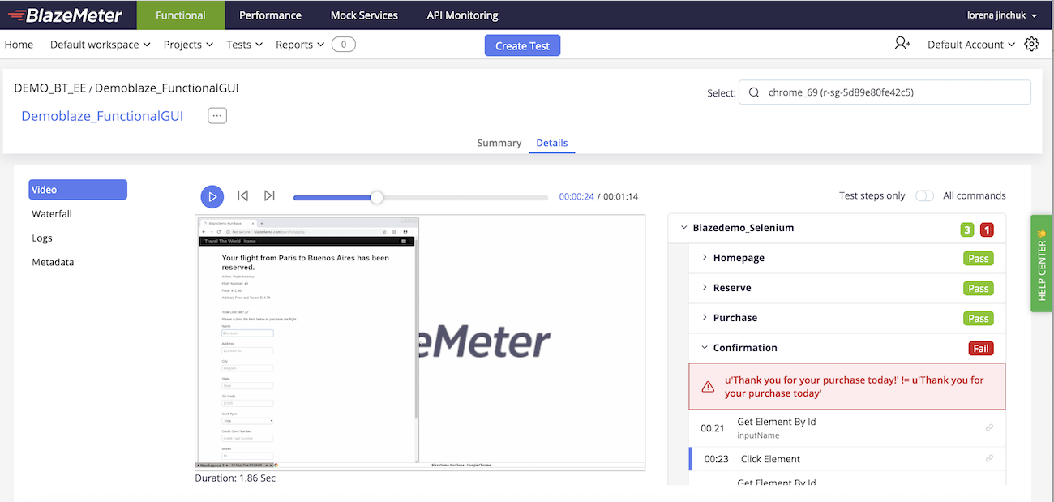Open the Demoblaze_FunctionalGUI test link

click(102, 116)
